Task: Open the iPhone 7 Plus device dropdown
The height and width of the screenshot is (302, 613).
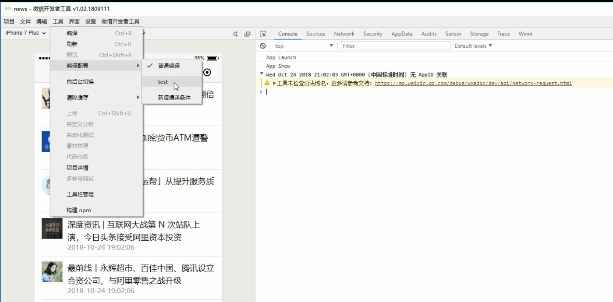Action: pyautogui.click(x=25, y=33)
